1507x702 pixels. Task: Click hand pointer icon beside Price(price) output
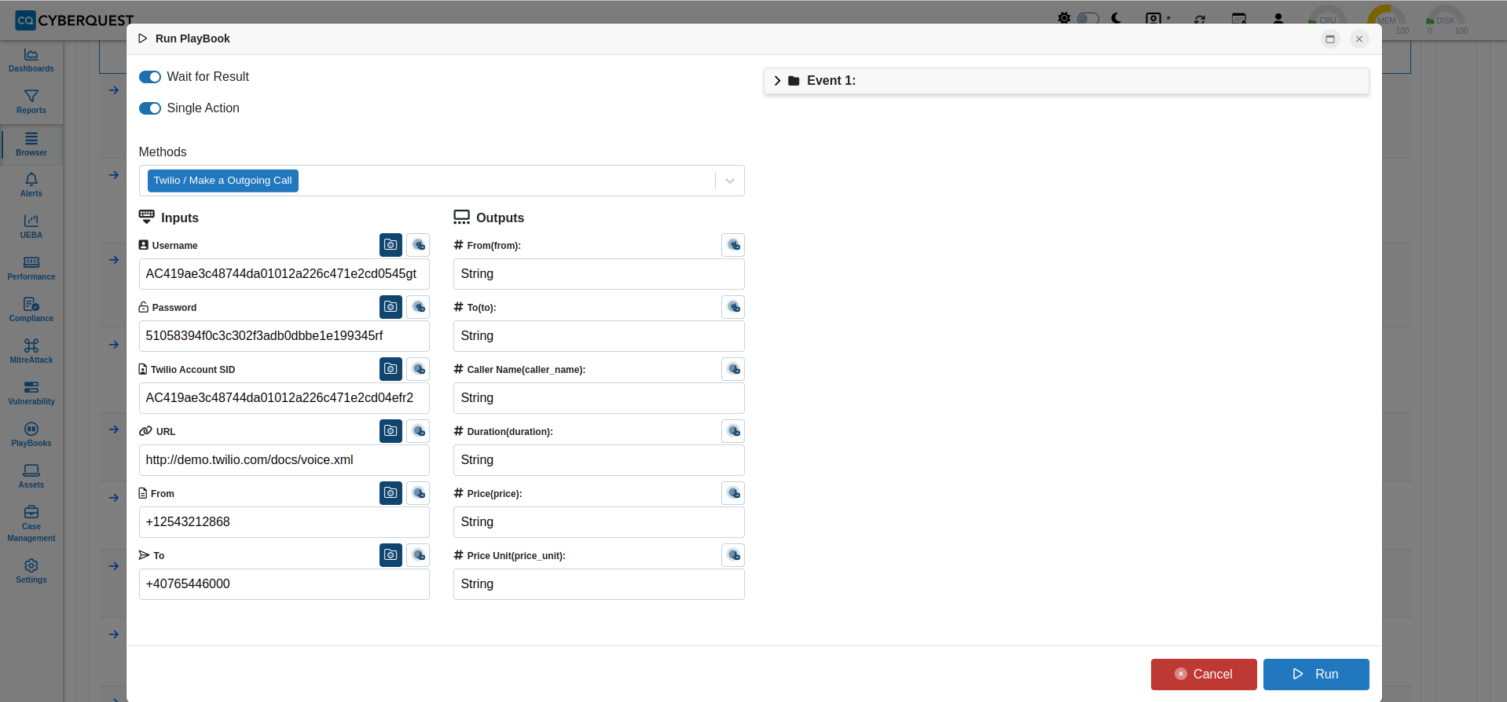[733, 493]
